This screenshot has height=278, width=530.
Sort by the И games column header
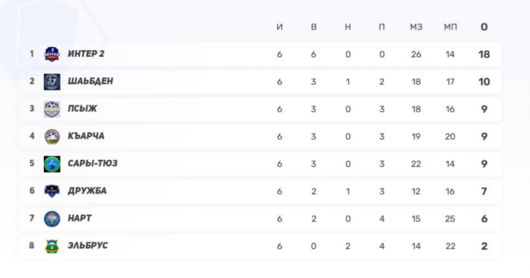pyautogui.click(x=280, y=27)
